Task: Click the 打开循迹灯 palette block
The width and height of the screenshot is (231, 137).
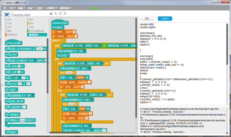Action: (11, 132)
